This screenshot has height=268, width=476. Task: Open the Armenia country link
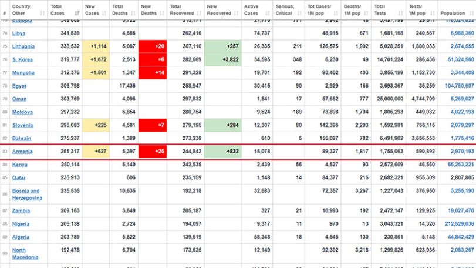pos(22,151)
